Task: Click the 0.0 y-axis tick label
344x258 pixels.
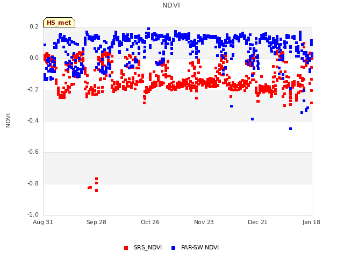Action: [34, 58]
